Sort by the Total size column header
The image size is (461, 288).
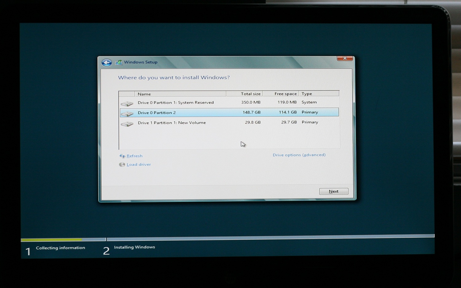coord(244,94)
